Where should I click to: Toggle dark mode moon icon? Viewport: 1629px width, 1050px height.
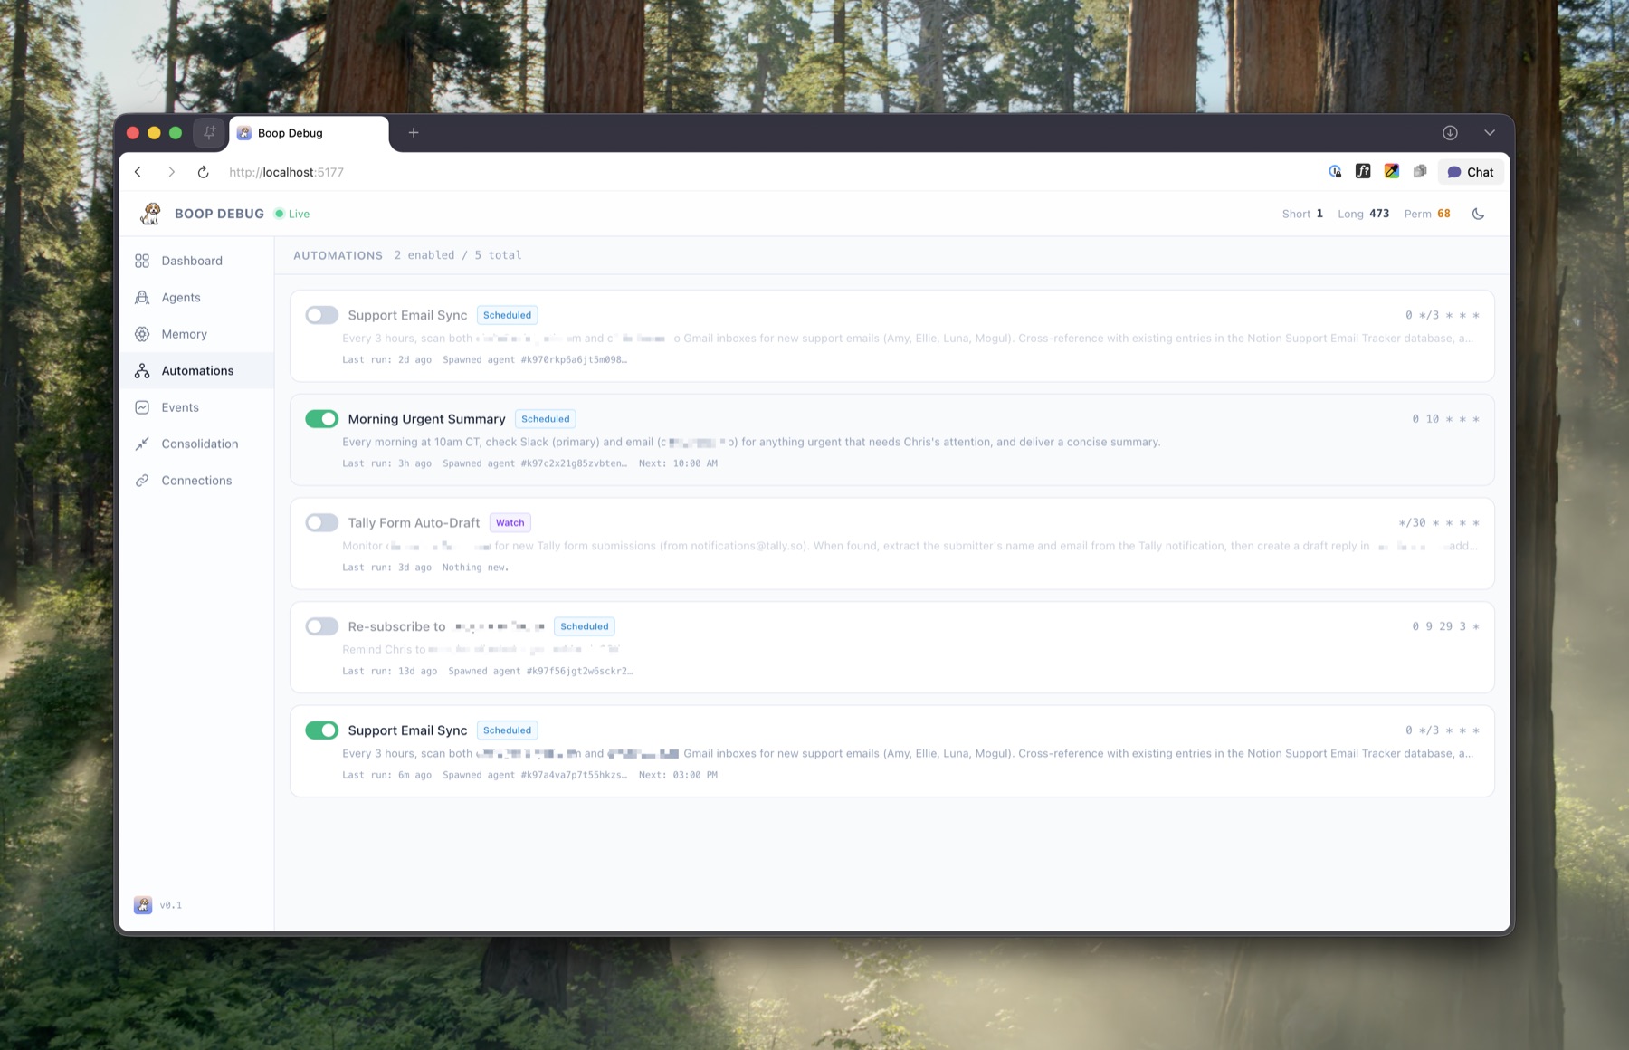(1478, 214)
